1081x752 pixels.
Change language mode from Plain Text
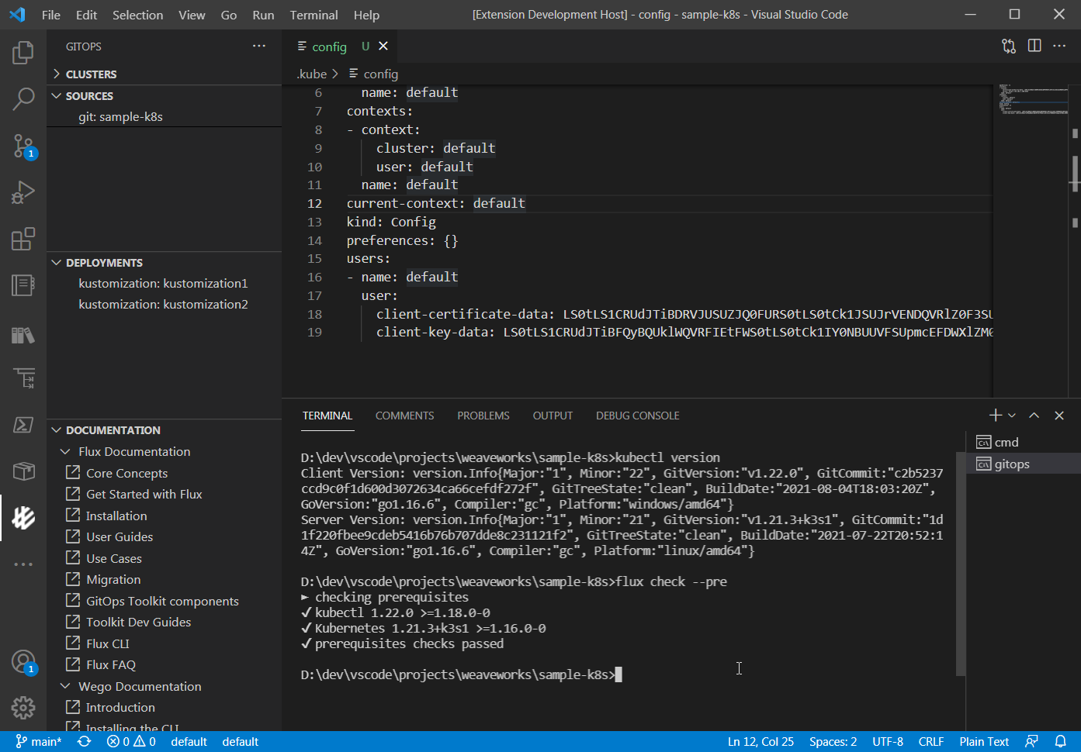[984, 742]
